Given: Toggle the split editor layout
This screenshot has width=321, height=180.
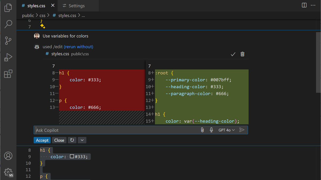Looking at the screenshot, I should (x=304, y=5).
